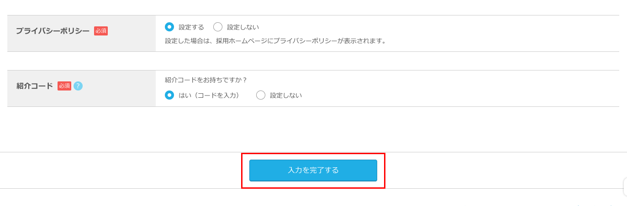Viewport: 627px width, 206px height.
Task: Open the help icon beside 紹介コード
Action: [x=78, y=86]
